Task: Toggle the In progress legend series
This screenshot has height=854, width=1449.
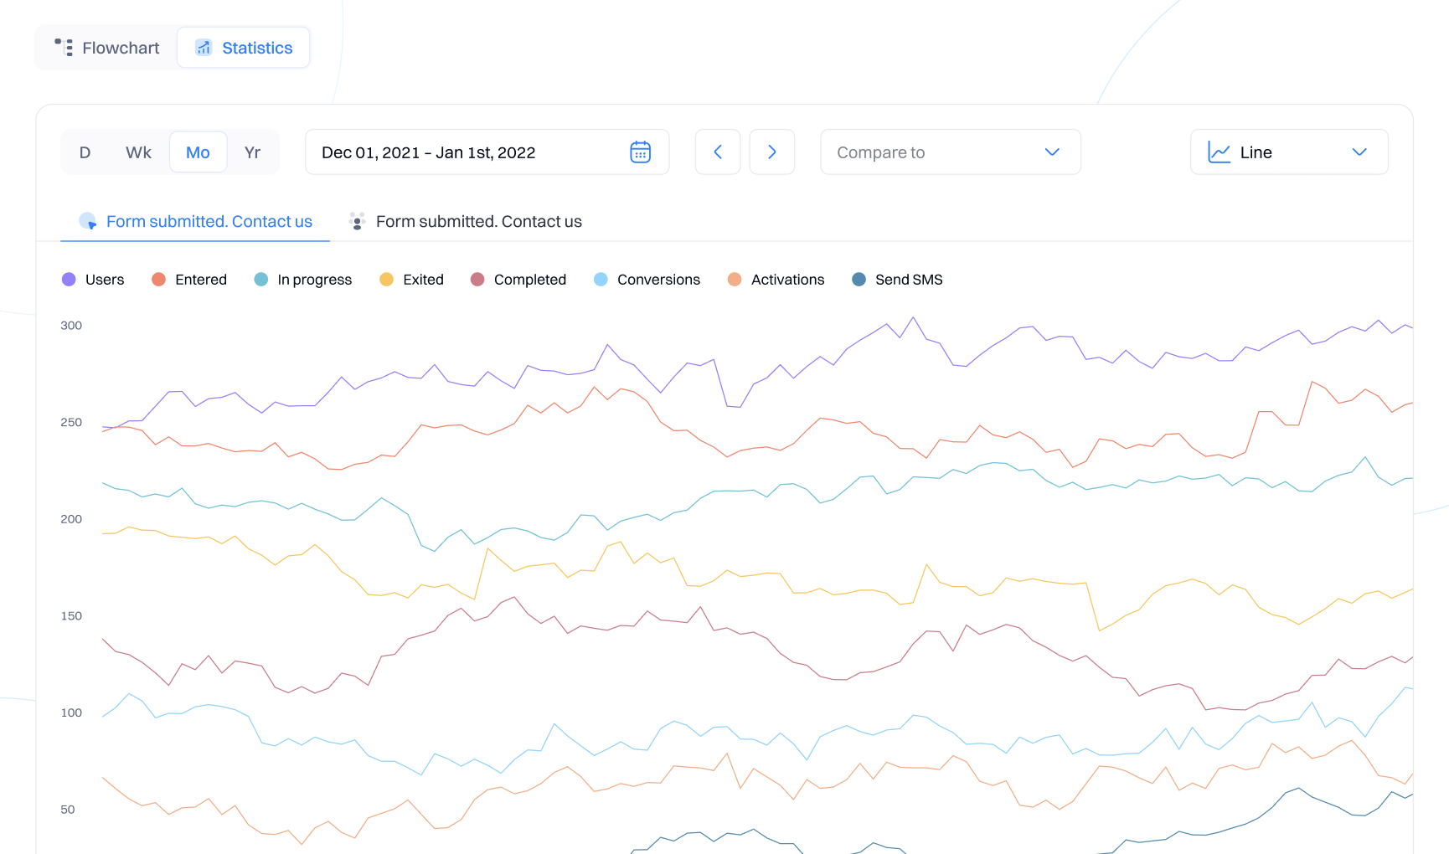Action: click(x=303, y=280)
